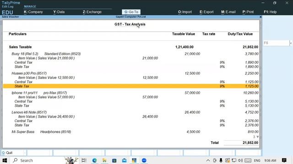The width and height of the screenshot is (293, 164).
Task: Click the ENG language indicator
Action: 257,160
